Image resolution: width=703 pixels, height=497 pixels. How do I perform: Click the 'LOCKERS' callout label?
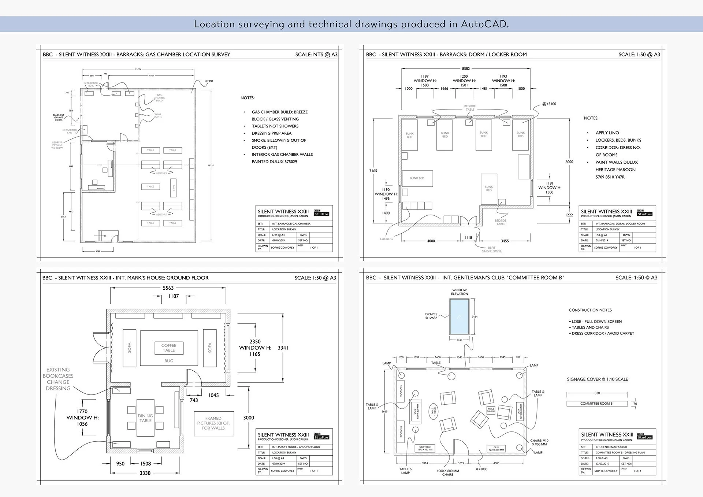click(x=387, y=239)
